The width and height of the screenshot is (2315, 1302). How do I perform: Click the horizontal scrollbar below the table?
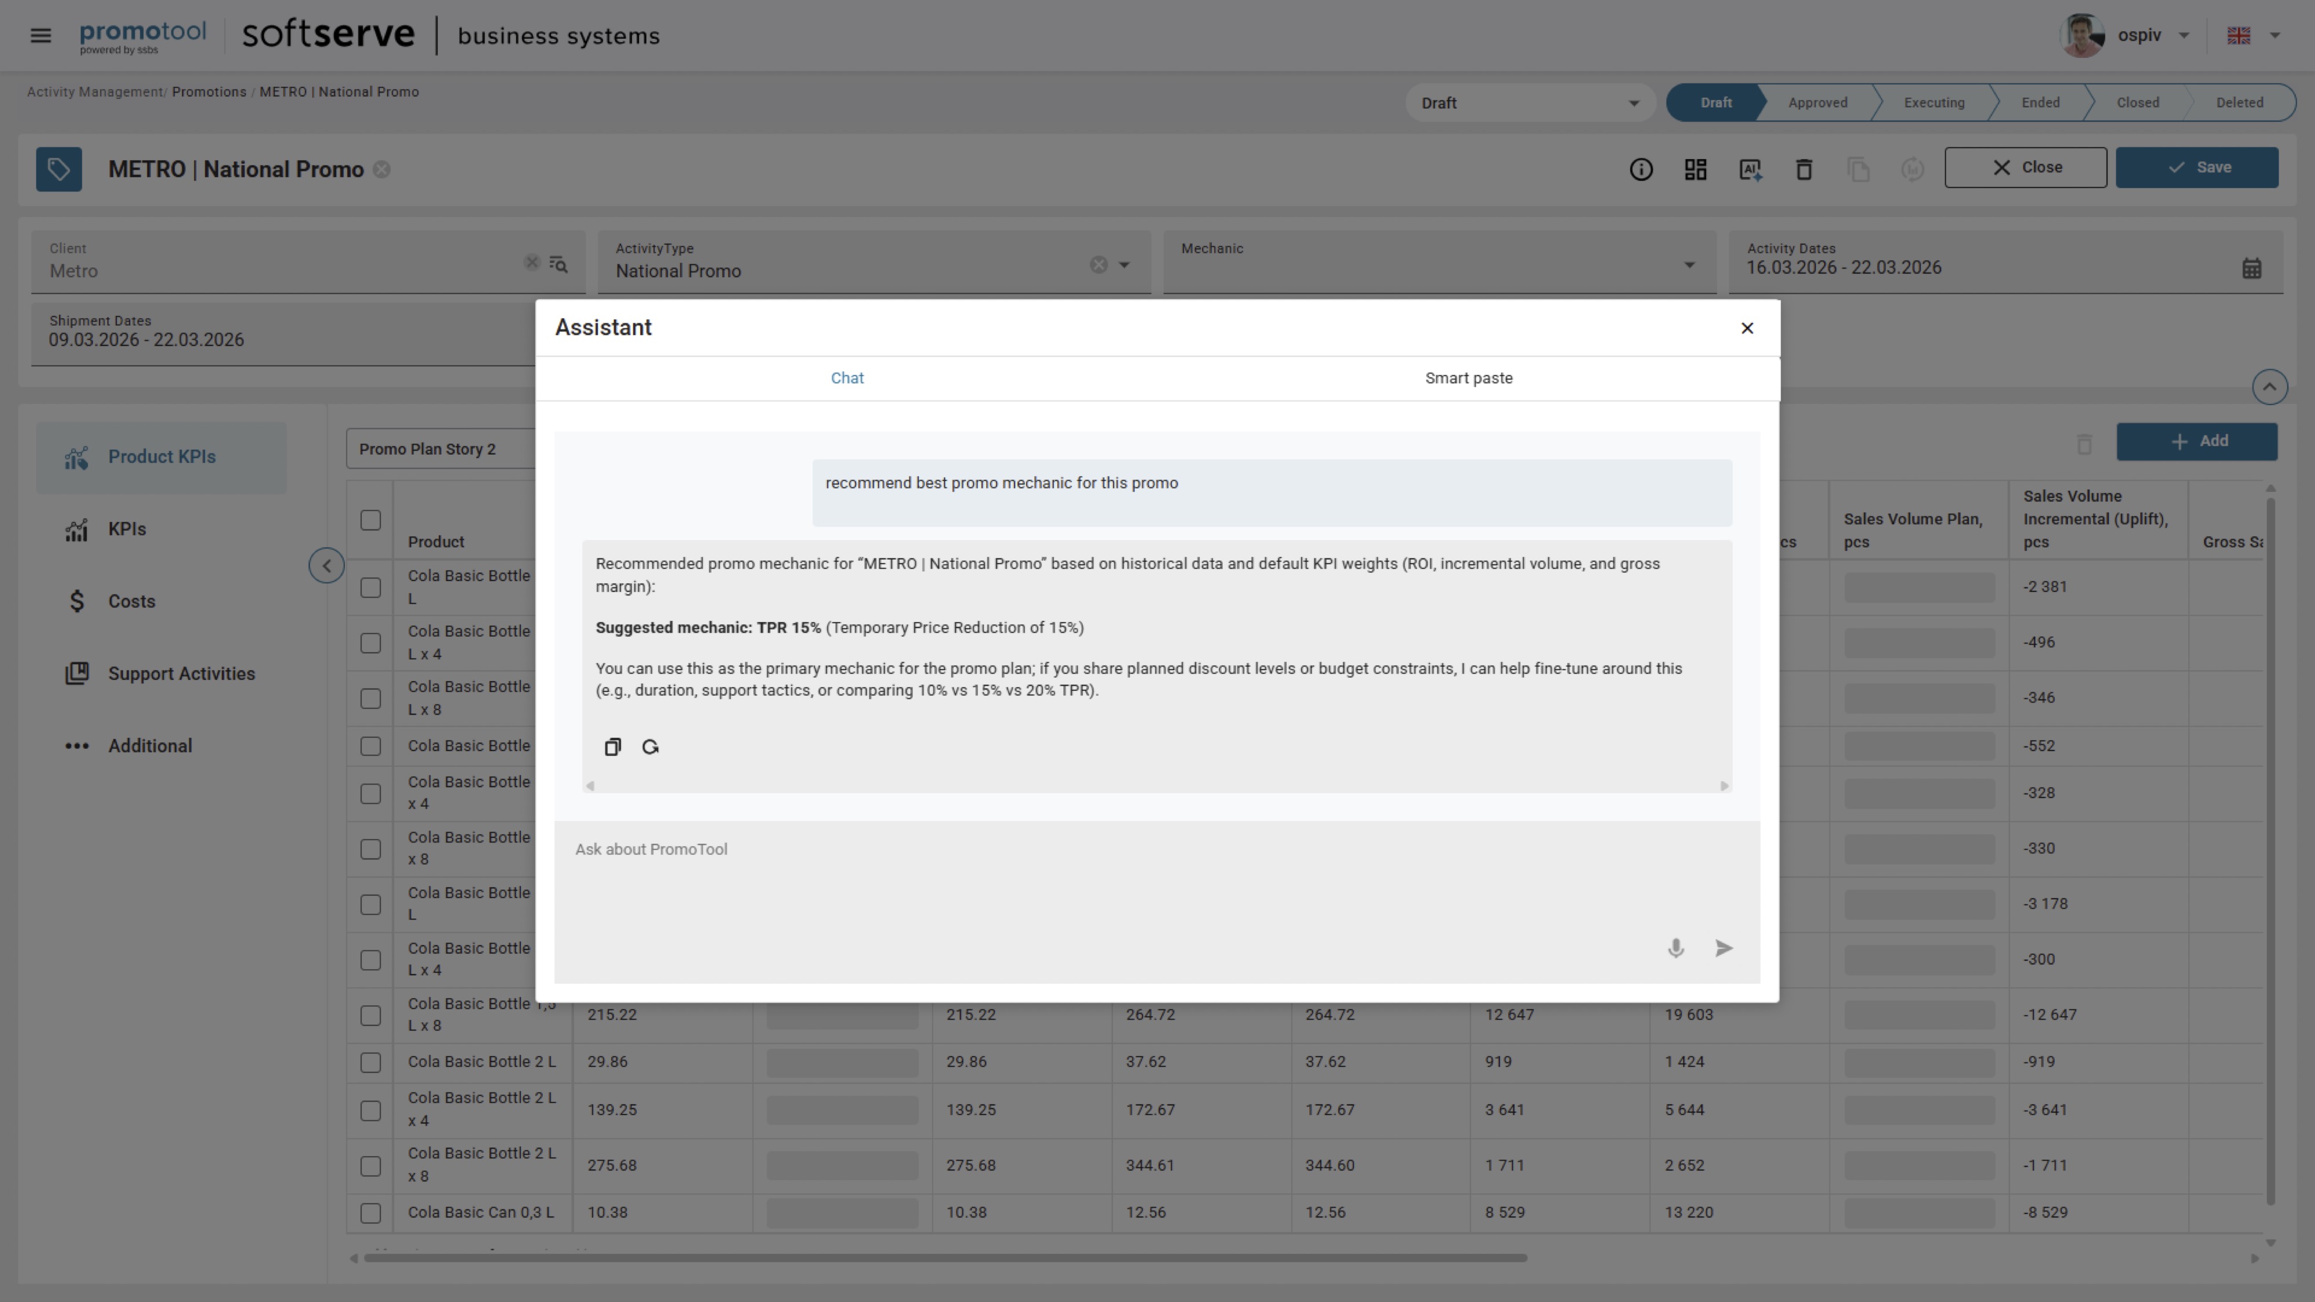(x=943, y=1258)
